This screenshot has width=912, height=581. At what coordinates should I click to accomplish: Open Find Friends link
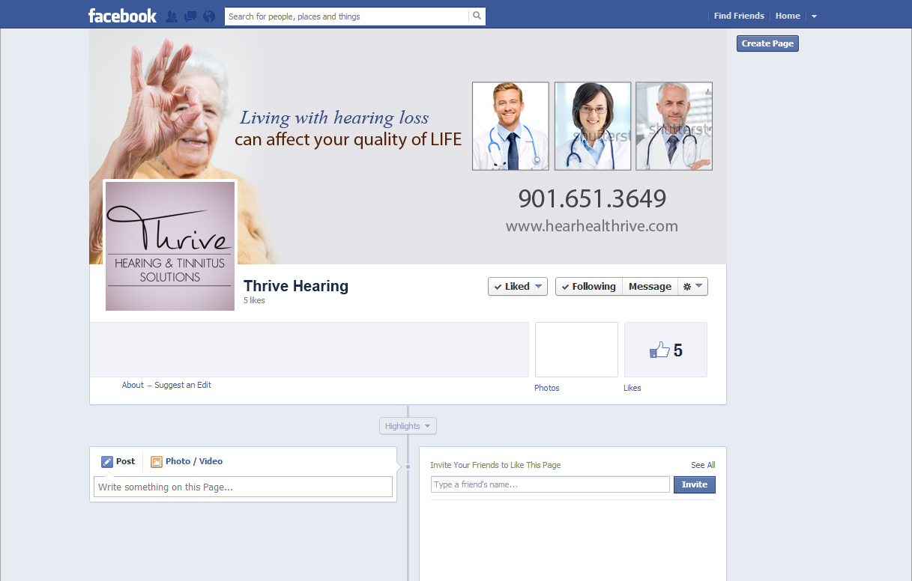tap(739, 16)
